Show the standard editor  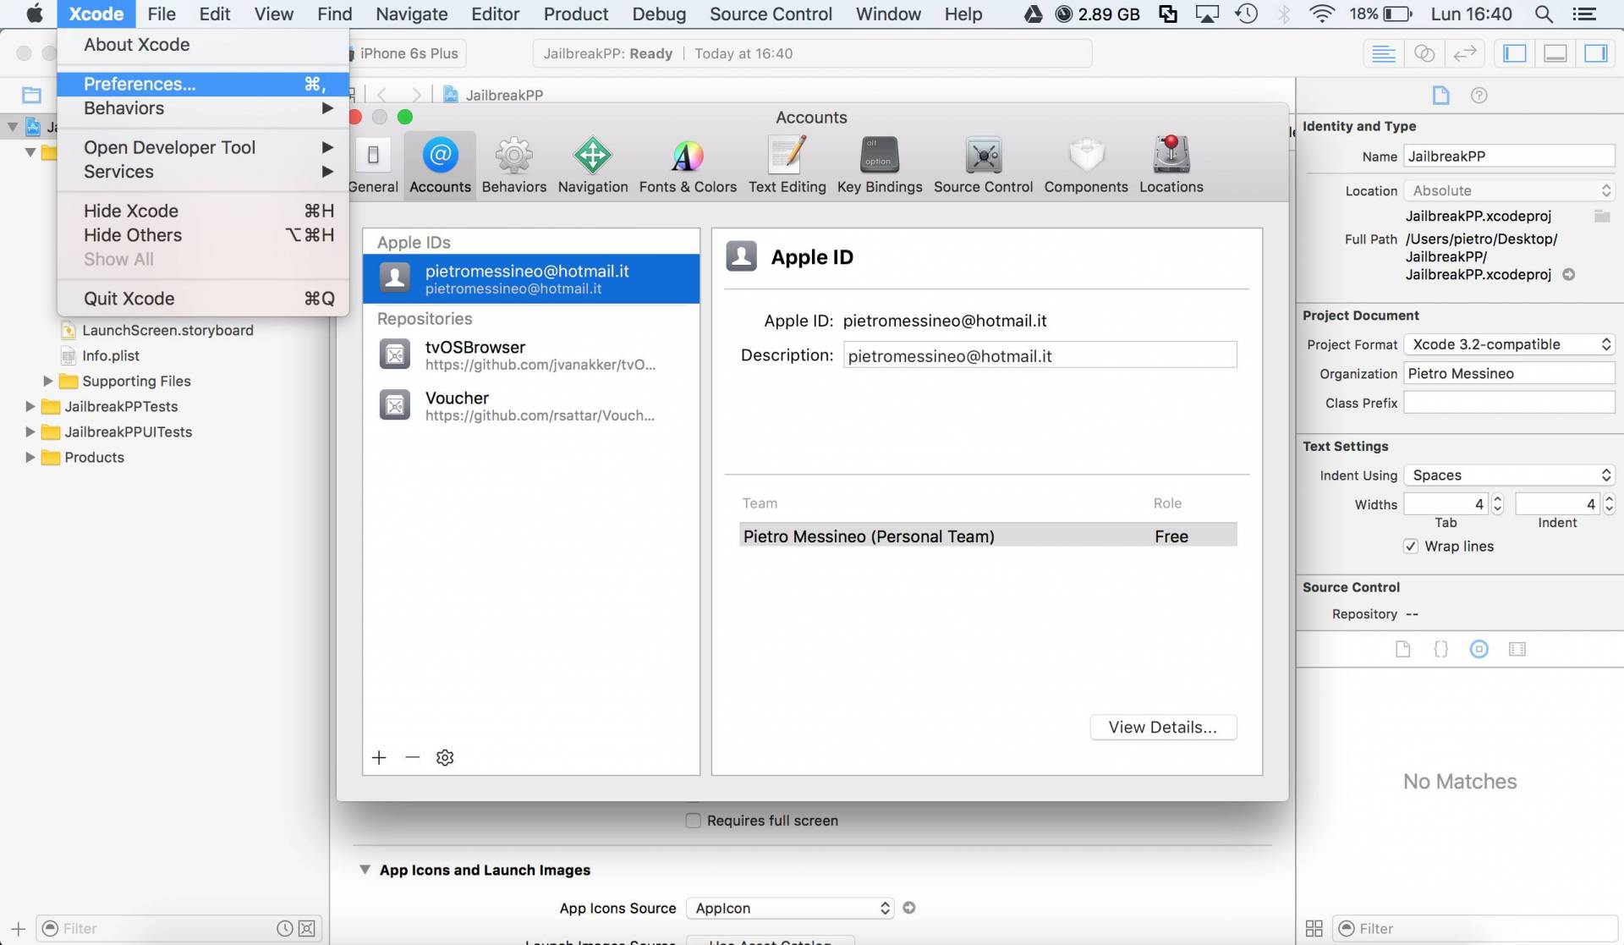click(1384, 53)
